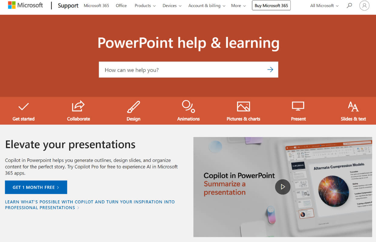Screen dimensions: 376x242
Task: Open the Animations label
Action: [x=188, y=119]
